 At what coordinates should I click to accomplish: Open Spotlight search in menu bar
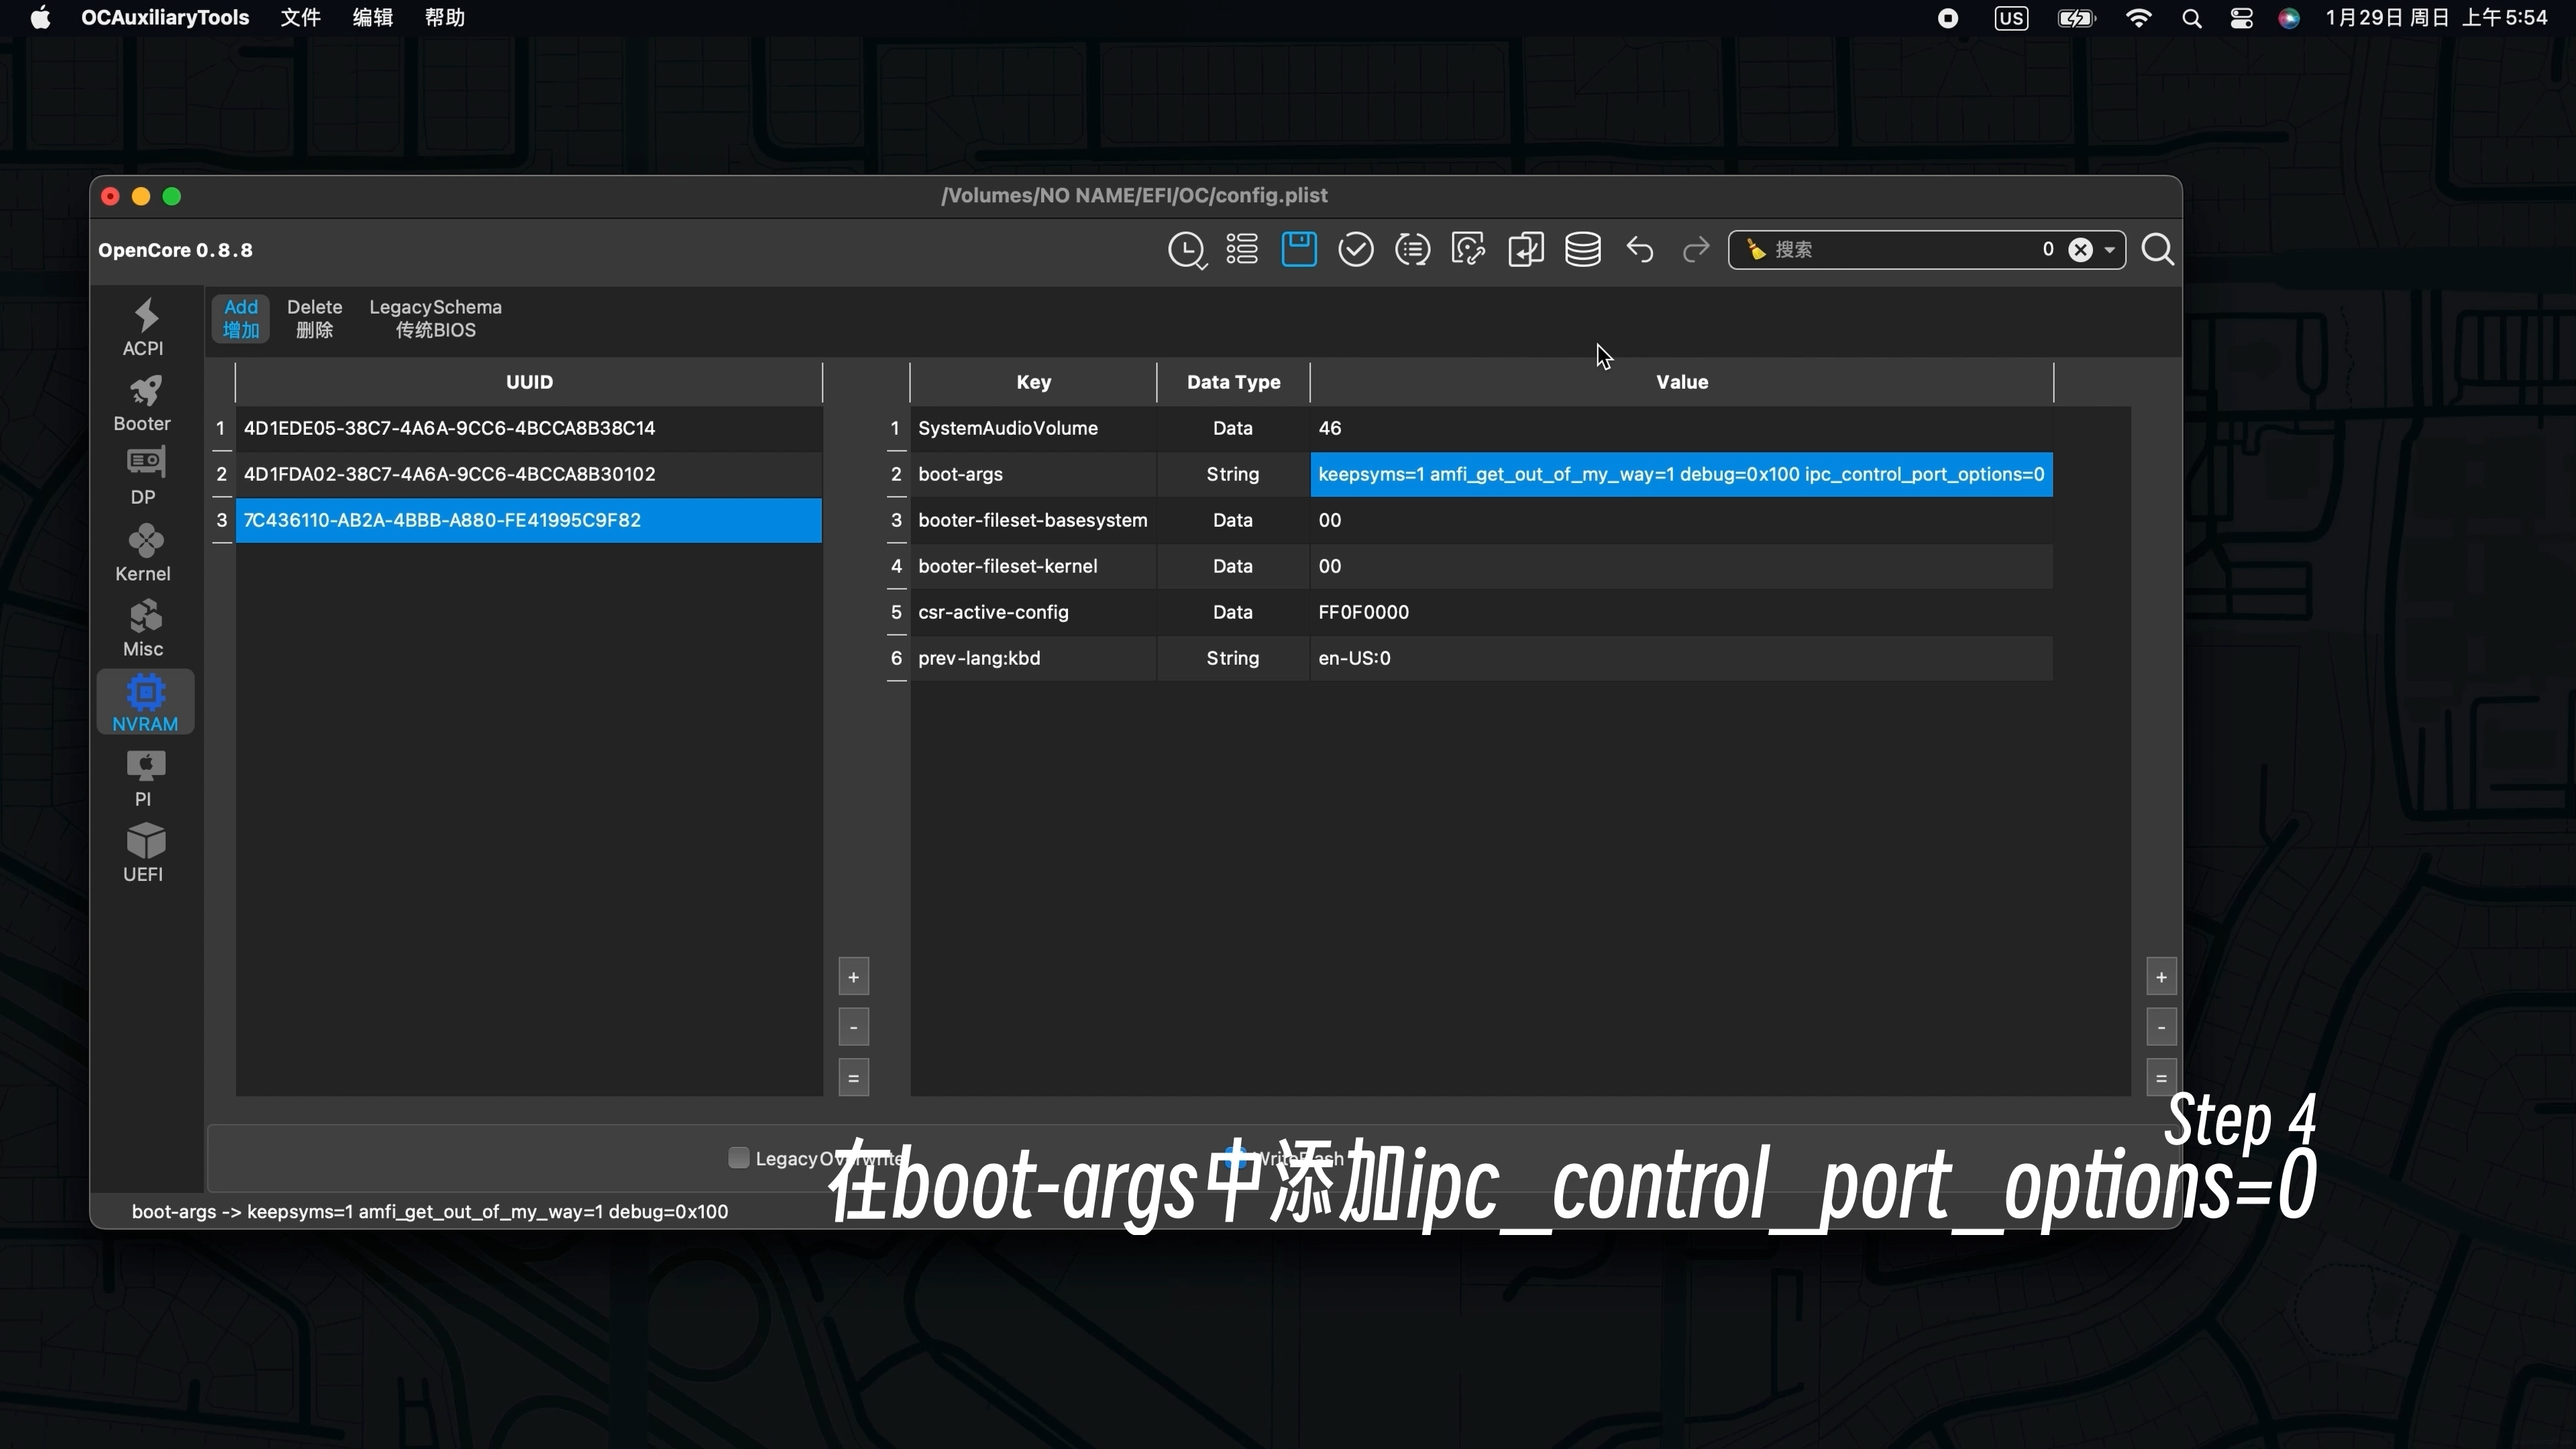(2191, 18)
